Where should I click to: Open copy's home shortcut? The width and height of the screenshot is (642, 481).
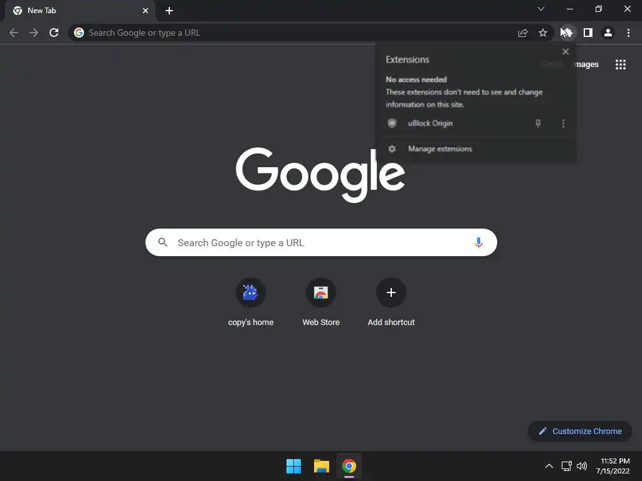tap(251, 303)
